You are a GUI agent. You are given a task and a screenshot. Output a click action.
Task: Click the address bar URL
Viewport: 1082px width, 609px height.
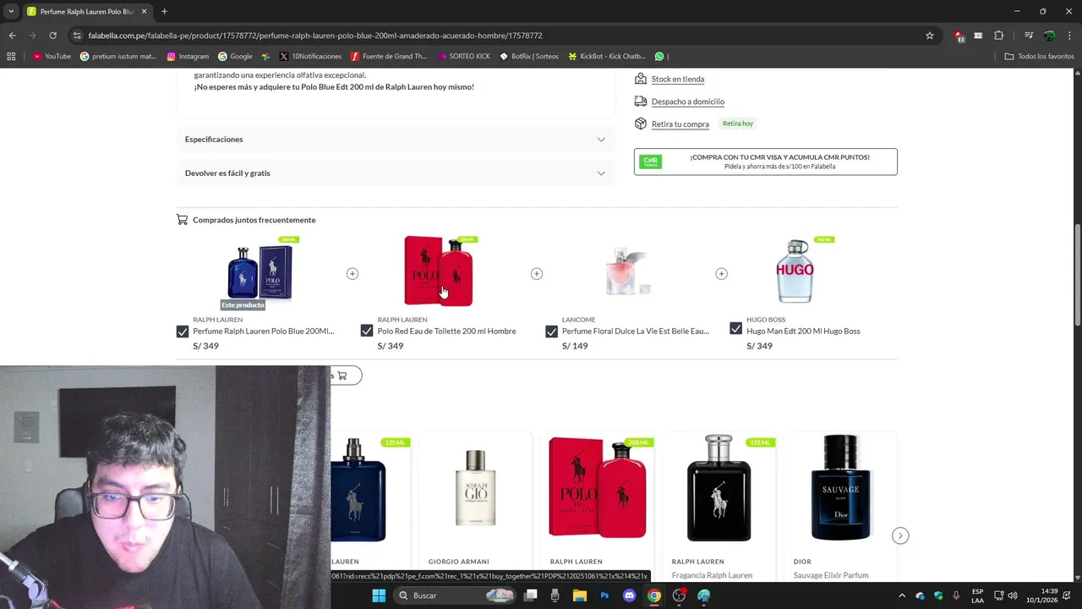314,36
